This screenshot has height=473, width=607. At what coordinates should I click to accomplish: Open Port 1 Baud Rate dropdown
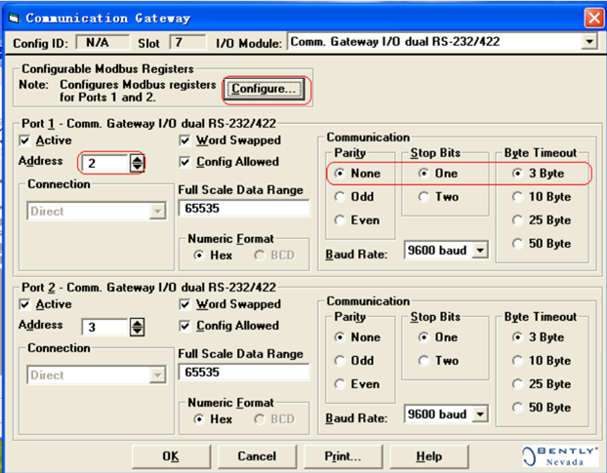pos(480,251)
